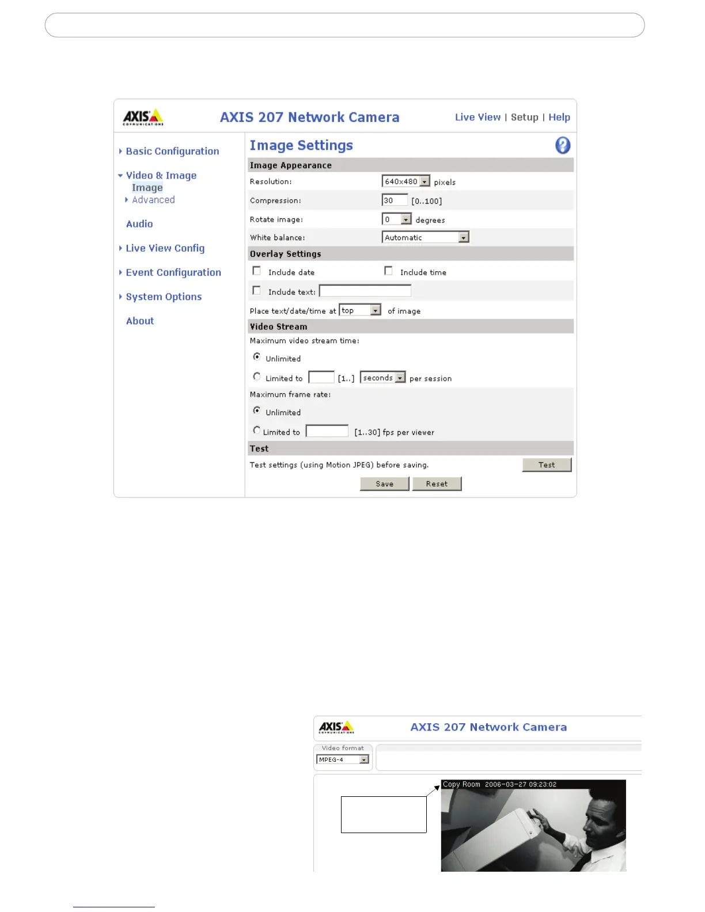Open the Audio menu item
This screenshot has height=912, width=705.
coord(139,224)
